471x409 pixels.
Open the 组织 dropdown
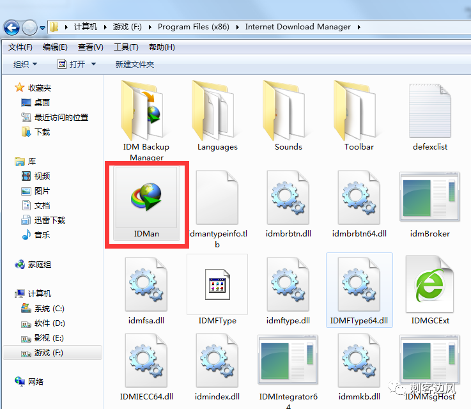25,65
